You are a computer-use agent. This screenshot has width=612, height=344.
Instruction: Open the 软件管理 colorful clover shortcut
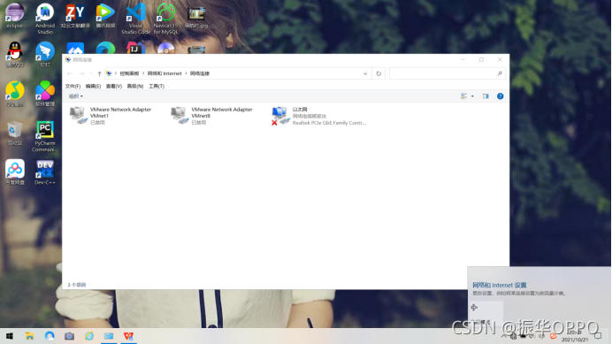pyautogui.click(x=45, y=94)
